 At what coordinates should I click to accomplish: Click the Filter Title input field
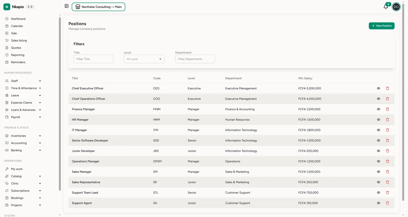pyautogui.click(x=93, y=59)
